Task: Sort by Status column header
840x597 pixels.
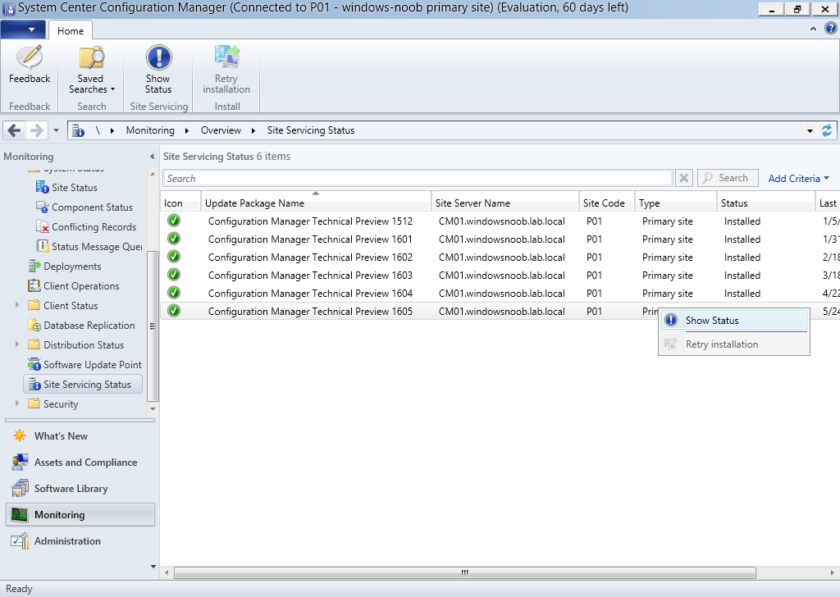Action: [x=766, y=203]
